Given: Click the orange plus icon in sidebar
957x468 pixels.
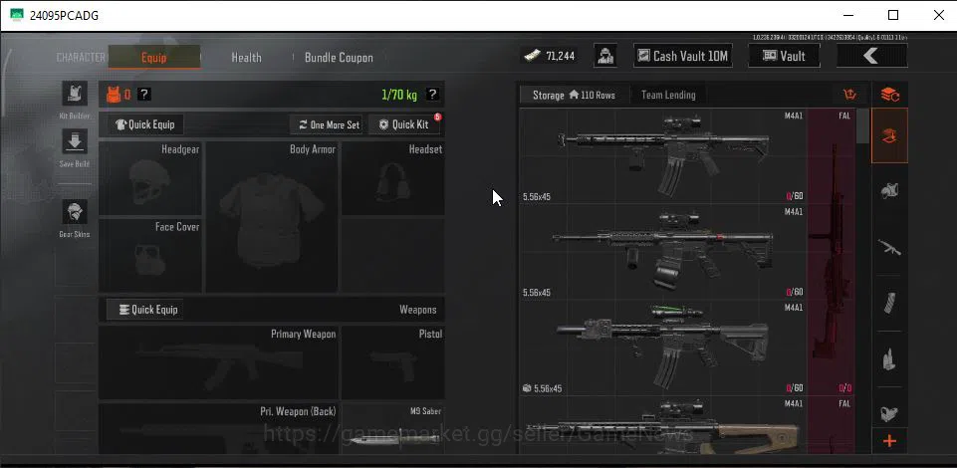Looking at the screenshot, I should (890, 441).
